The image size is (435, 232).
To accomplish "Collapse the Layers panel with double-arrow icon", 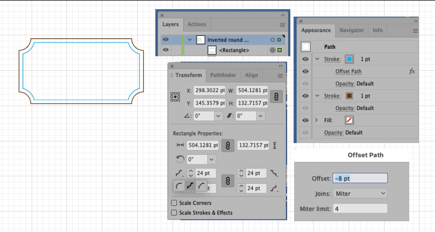I will pos(283,15).
